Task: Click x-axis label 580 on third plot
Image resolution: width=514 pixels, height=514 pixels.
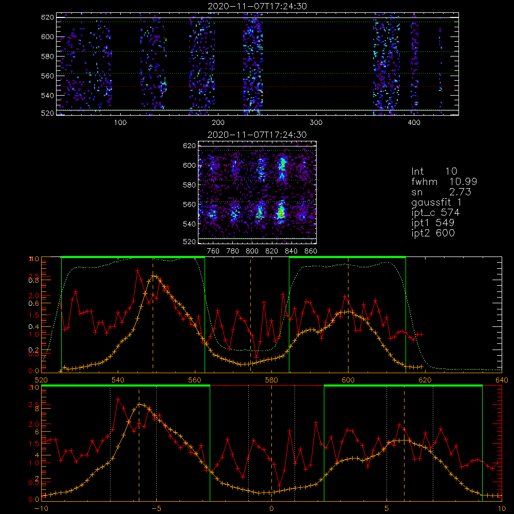Action: 271,380
